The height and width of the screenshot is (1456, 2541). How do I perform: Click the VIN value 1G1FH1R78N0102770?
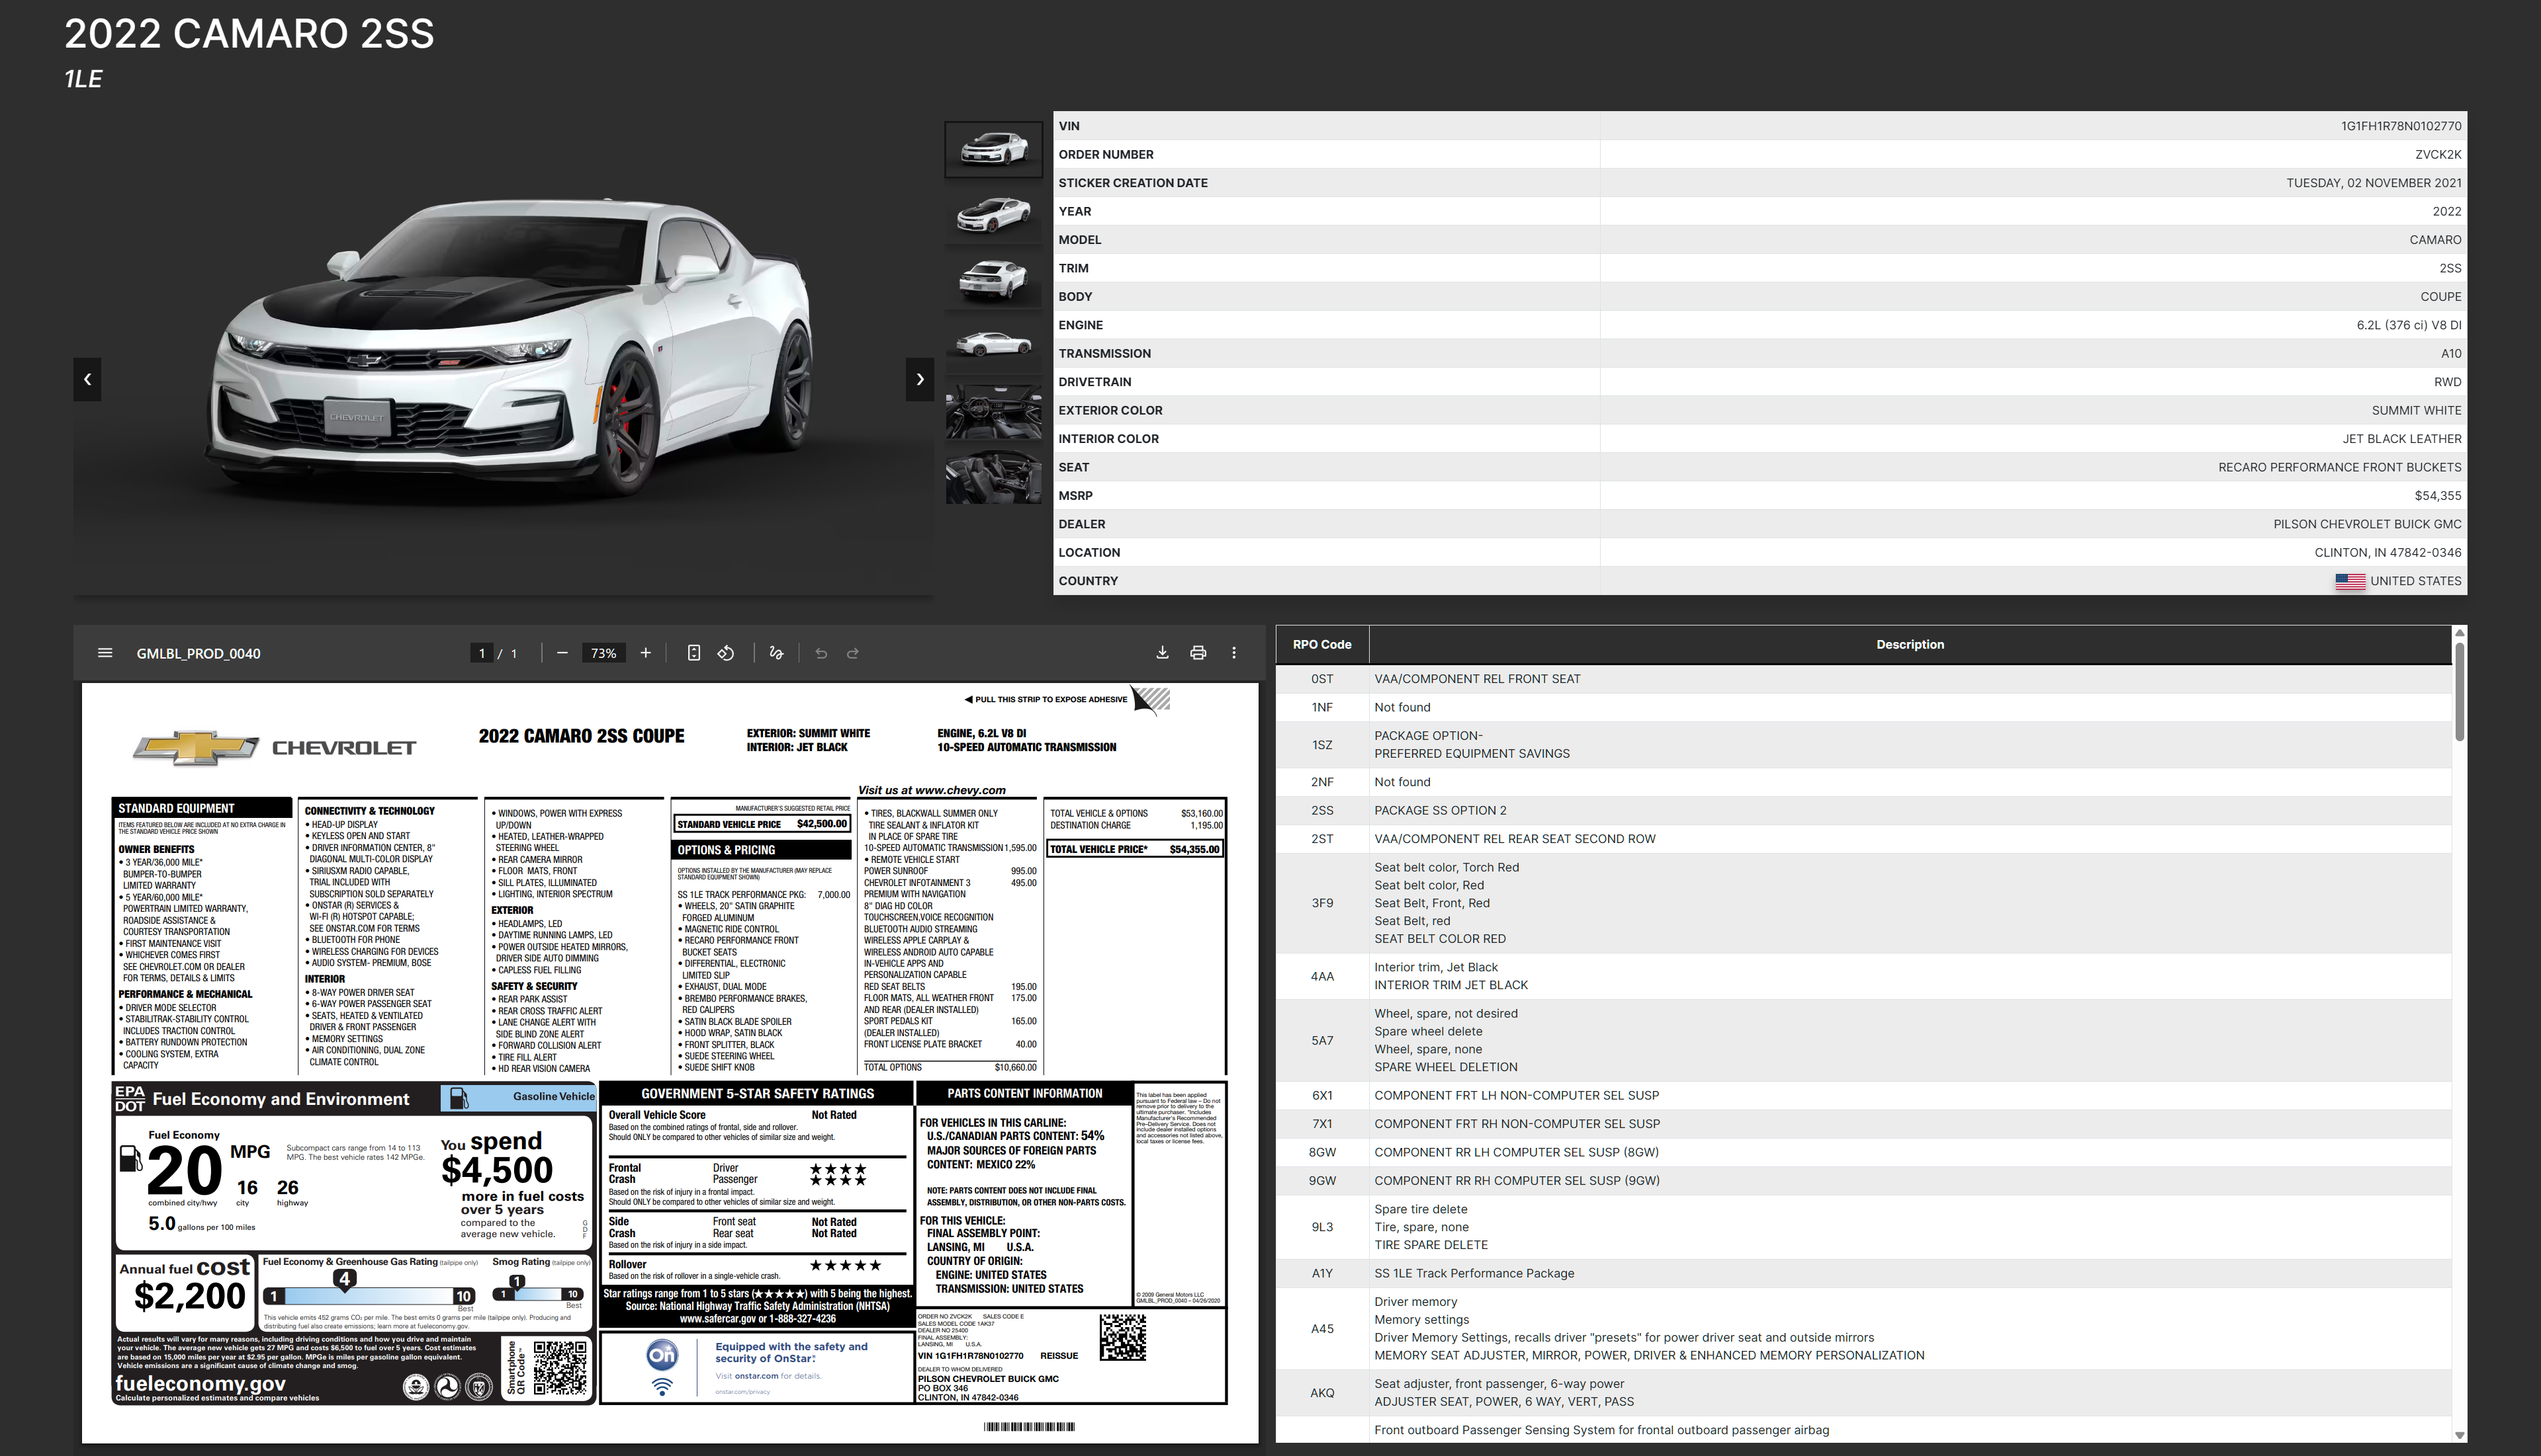[x=2401, y=126]
